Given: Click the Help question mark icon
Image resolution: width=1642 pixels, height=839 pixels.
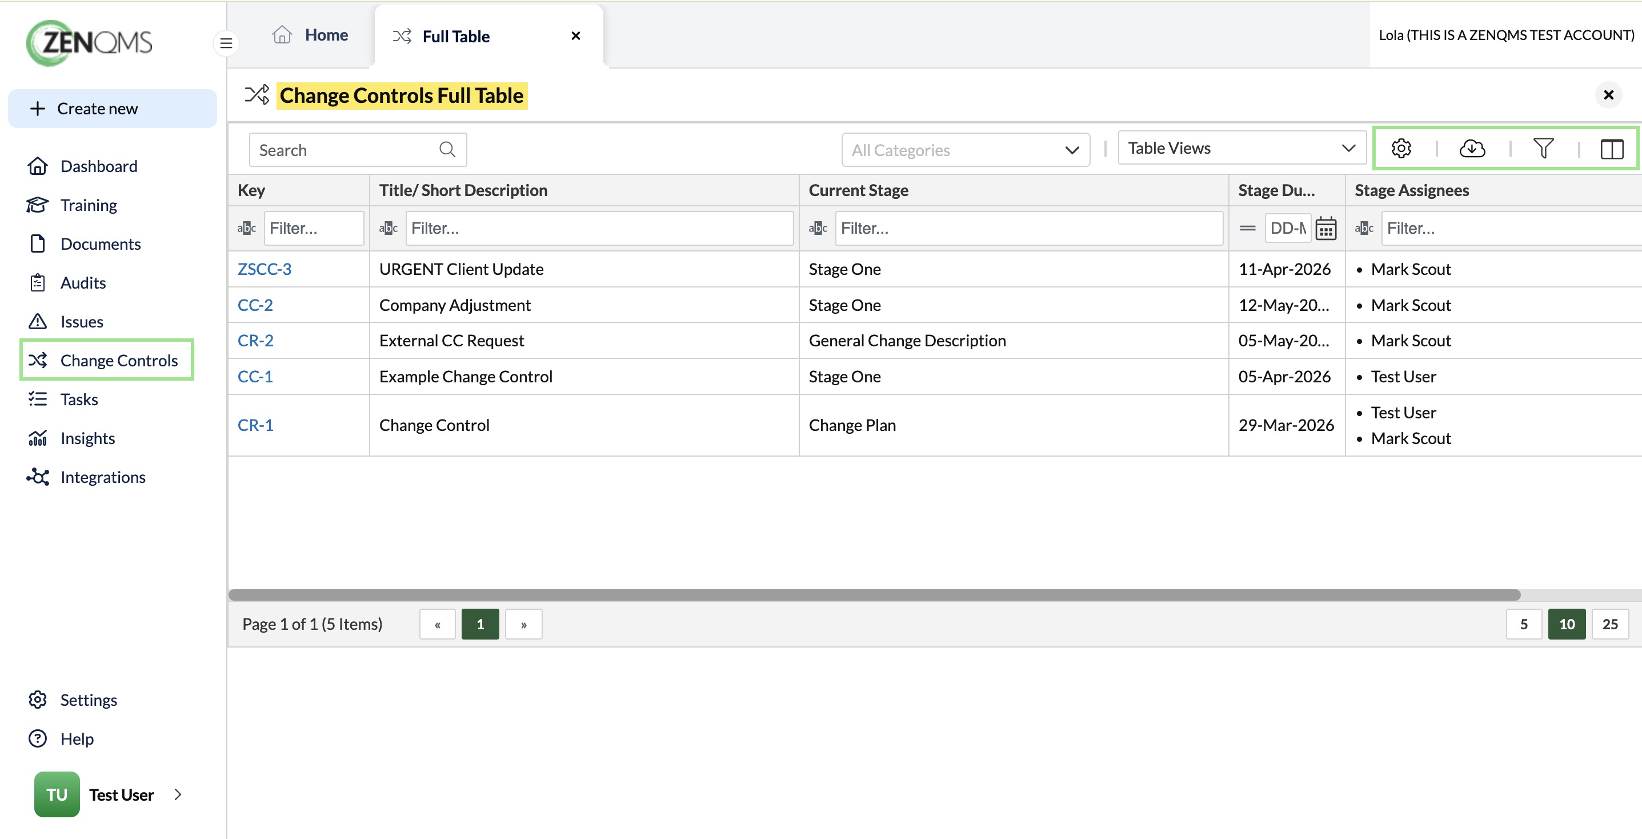Looking at the screenshot, I should (38, 738).
